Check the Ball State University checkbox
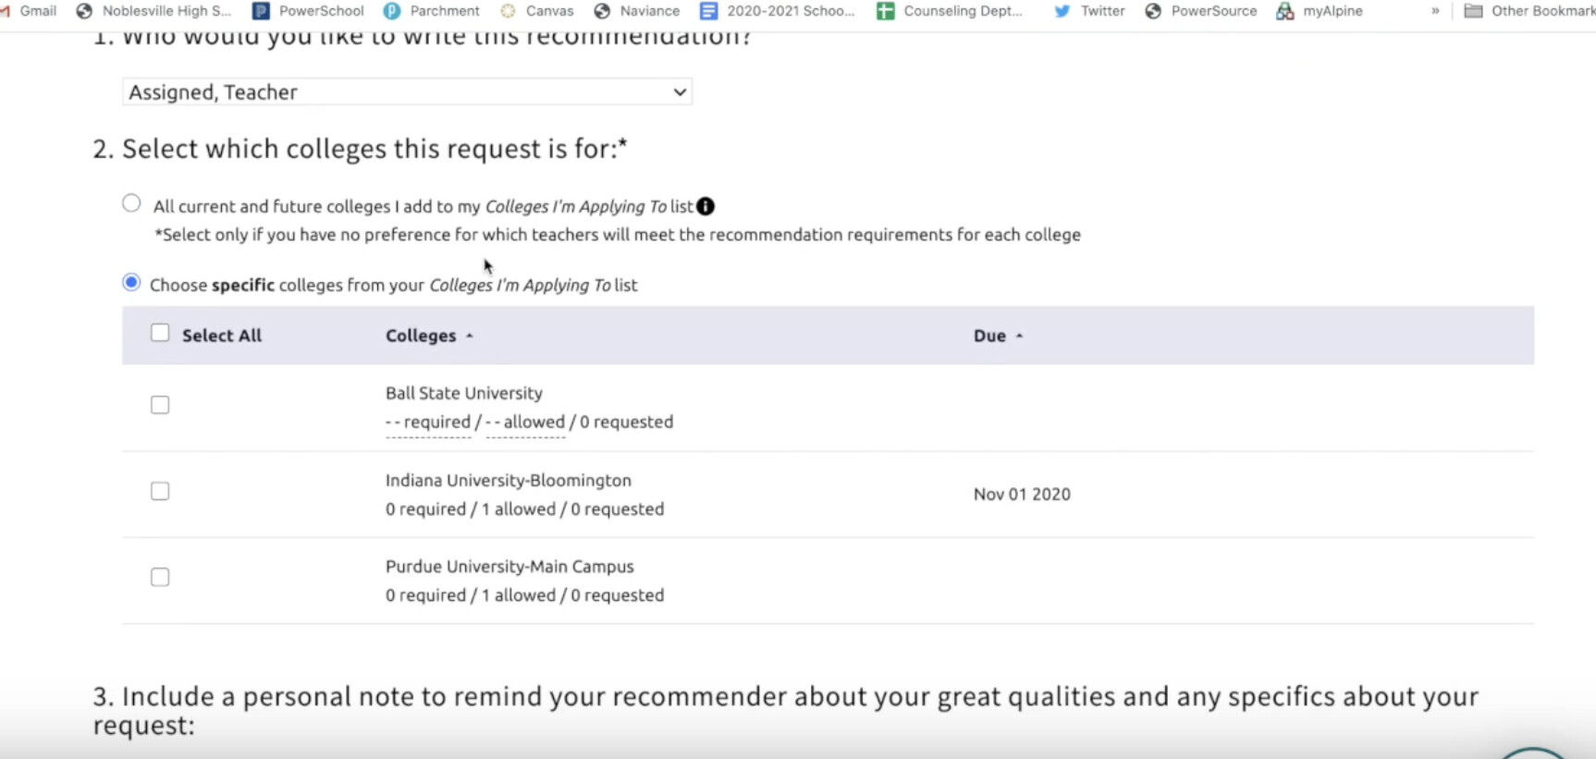 point(160,405)
